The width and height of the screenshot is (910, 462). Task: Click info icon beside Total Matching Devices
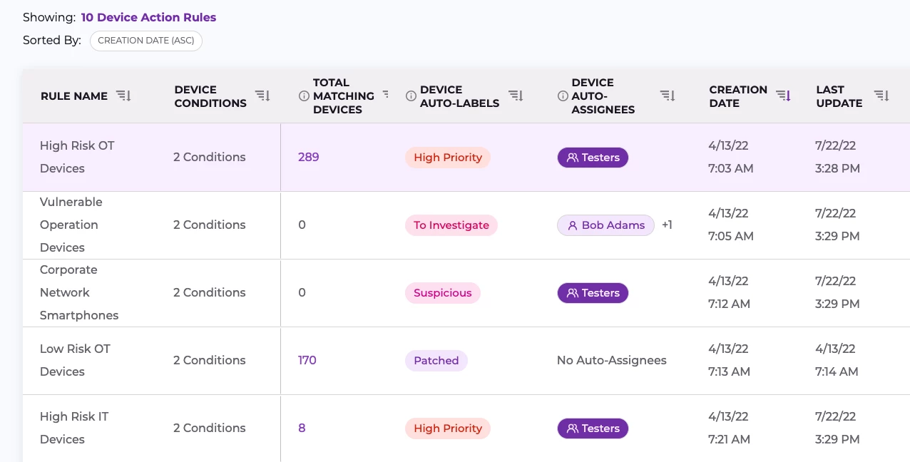pyautogui.click(x=304, y=96)
